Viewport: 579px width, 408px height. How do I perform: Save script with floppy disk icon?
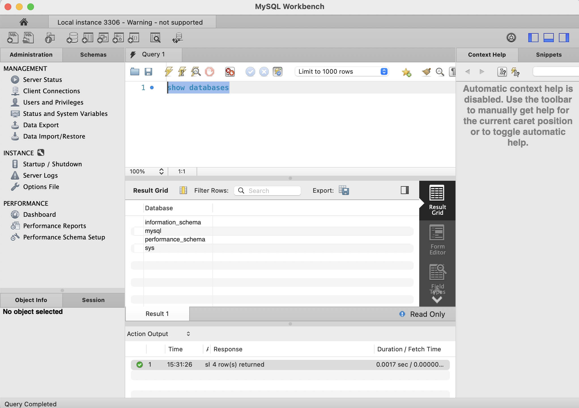148,72
